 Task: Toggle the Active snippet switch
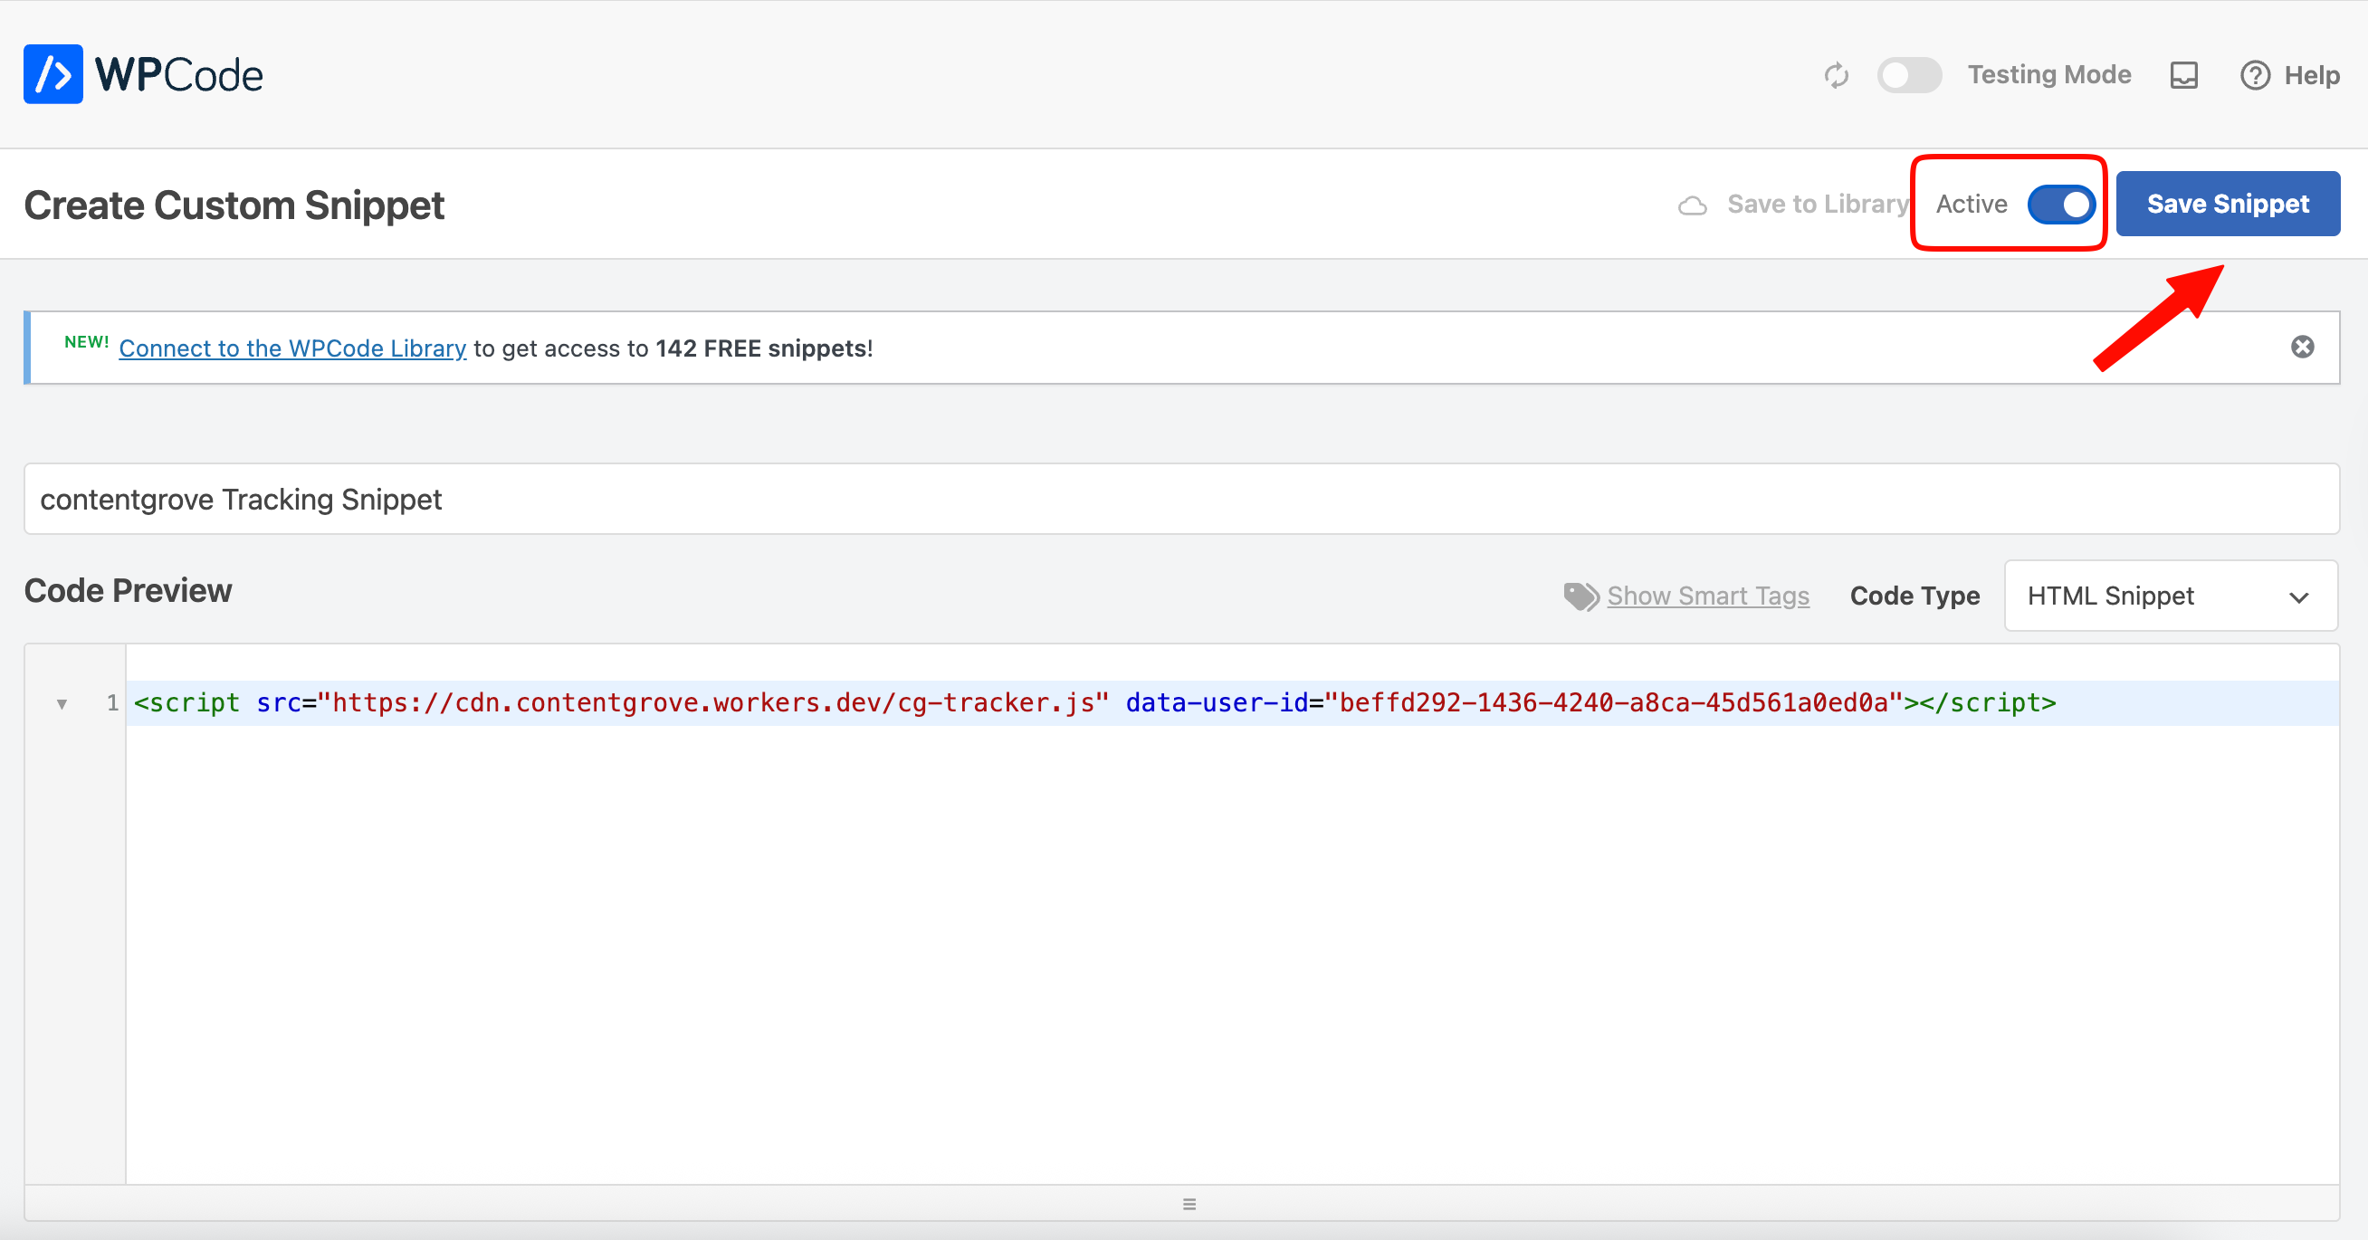tap(2061, 204)
